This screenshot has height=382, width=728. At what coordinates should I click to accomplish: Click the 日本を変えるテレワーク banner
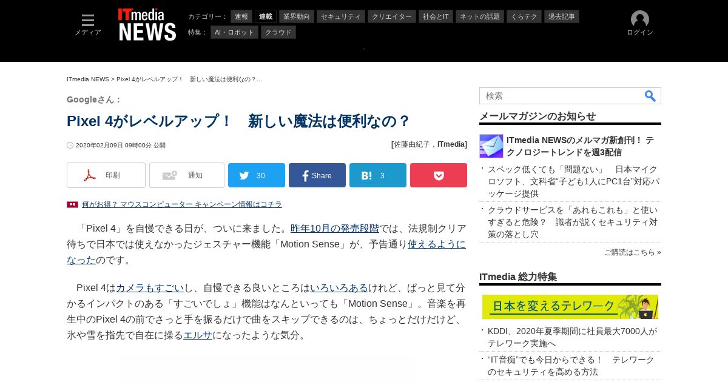pos(570,307)
